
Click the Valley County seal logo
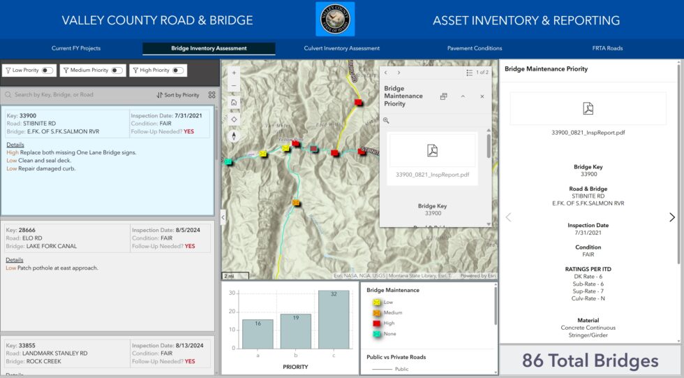(335, 19)
